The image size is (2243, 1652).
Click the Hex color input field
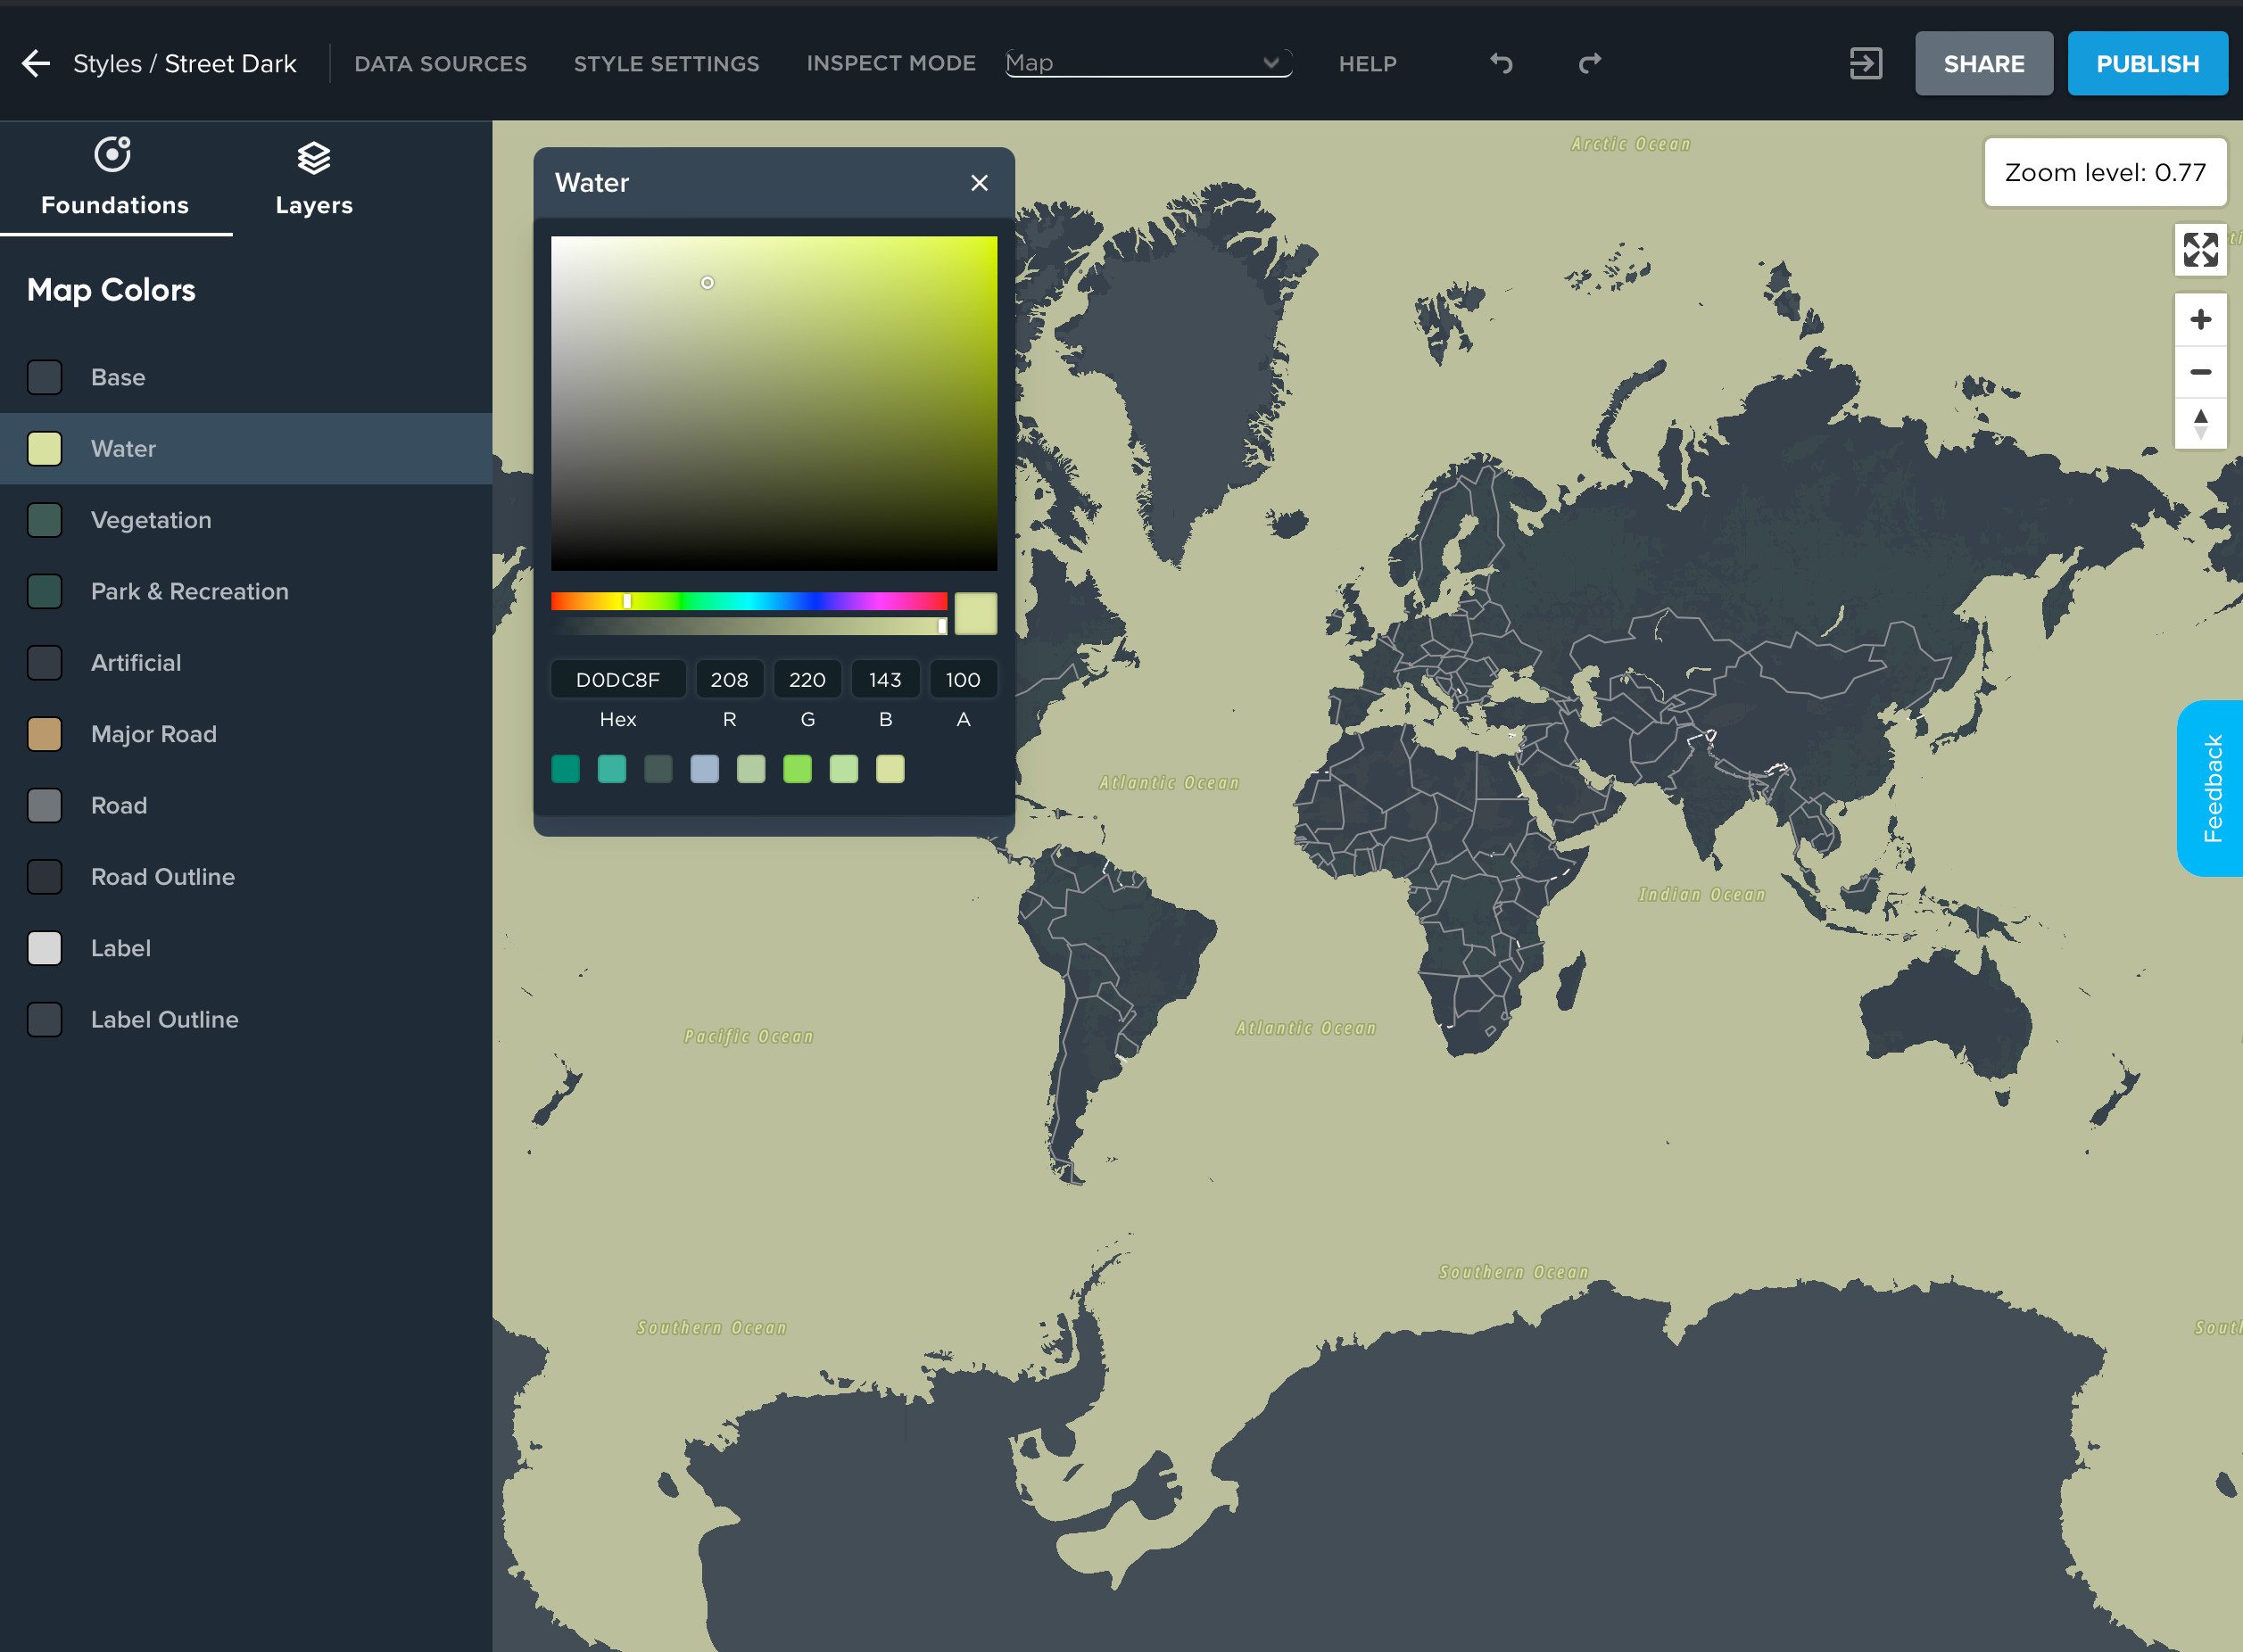click(x=618, y=680)
